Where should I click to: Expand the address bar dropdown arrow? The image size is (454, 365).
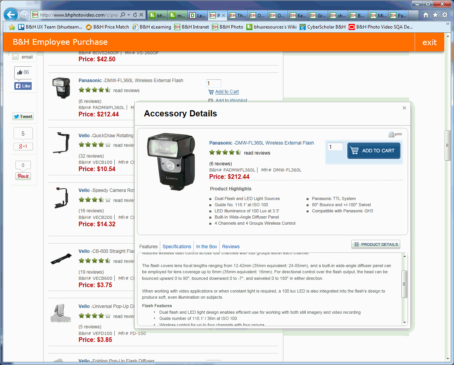click(x=129, y=15)
